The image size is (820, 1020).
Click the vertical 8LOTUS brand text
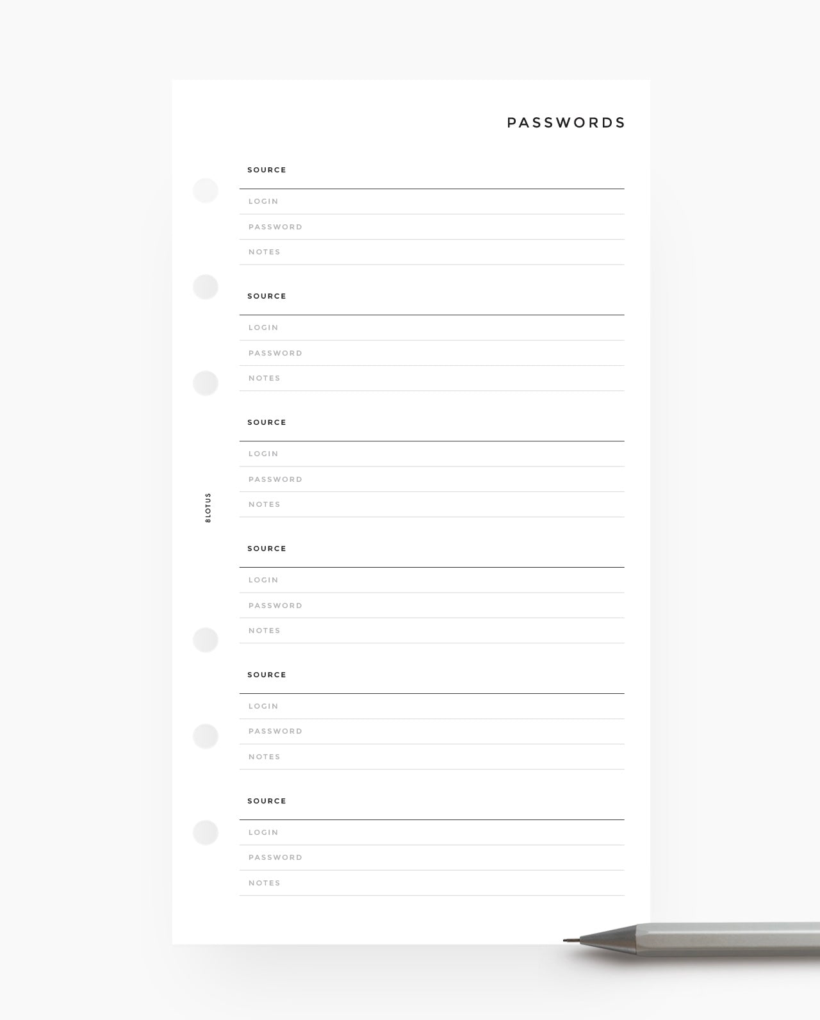coord(208,507)
